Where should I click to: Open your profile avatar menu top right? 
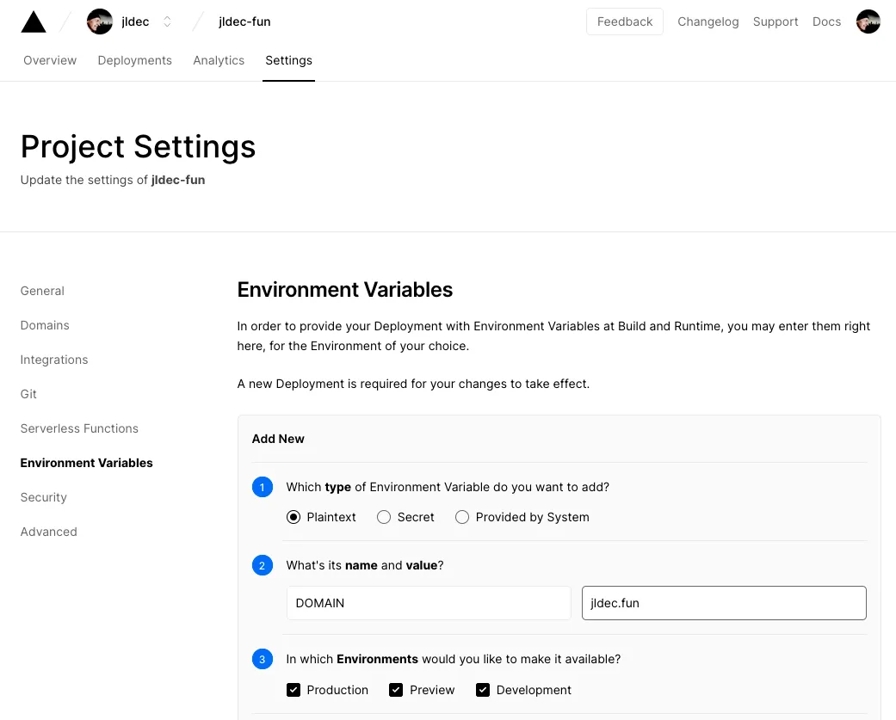[x=868, y=21]
